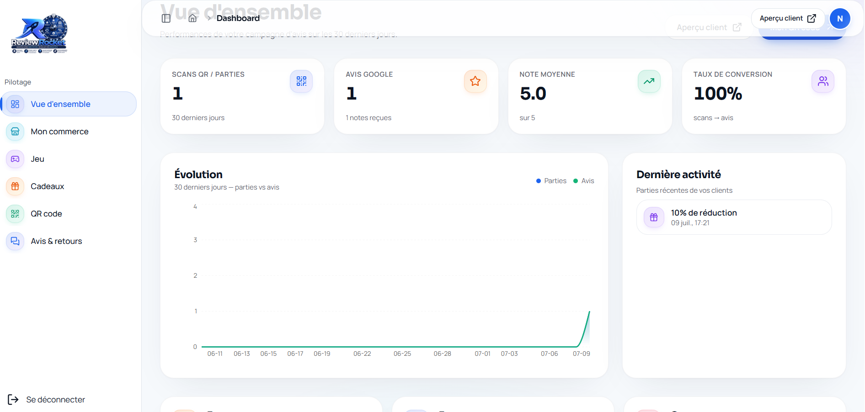Open Vue d'ensemble grid icon
Viewport: 865px width, 412px height.
click(15, 104)
